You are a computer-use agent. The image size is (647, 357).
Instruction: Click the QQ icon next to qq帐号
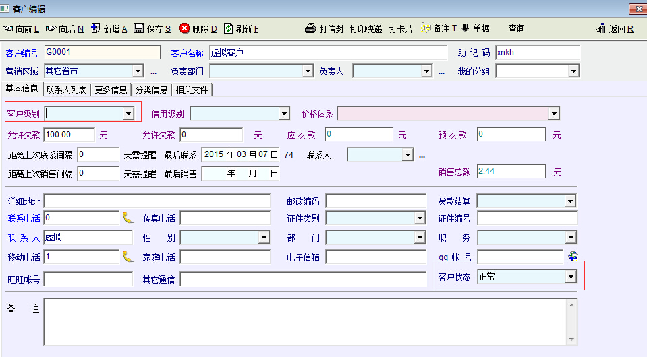click(573, 257)
